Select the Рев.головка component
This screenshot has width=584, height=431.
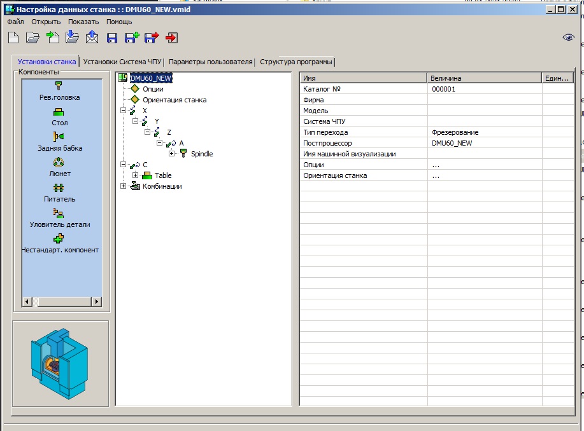tap(60, 92)
